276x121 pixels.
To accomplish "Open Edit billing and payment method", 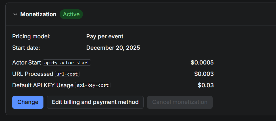I will pyautogui.click(x=95, y=102).
